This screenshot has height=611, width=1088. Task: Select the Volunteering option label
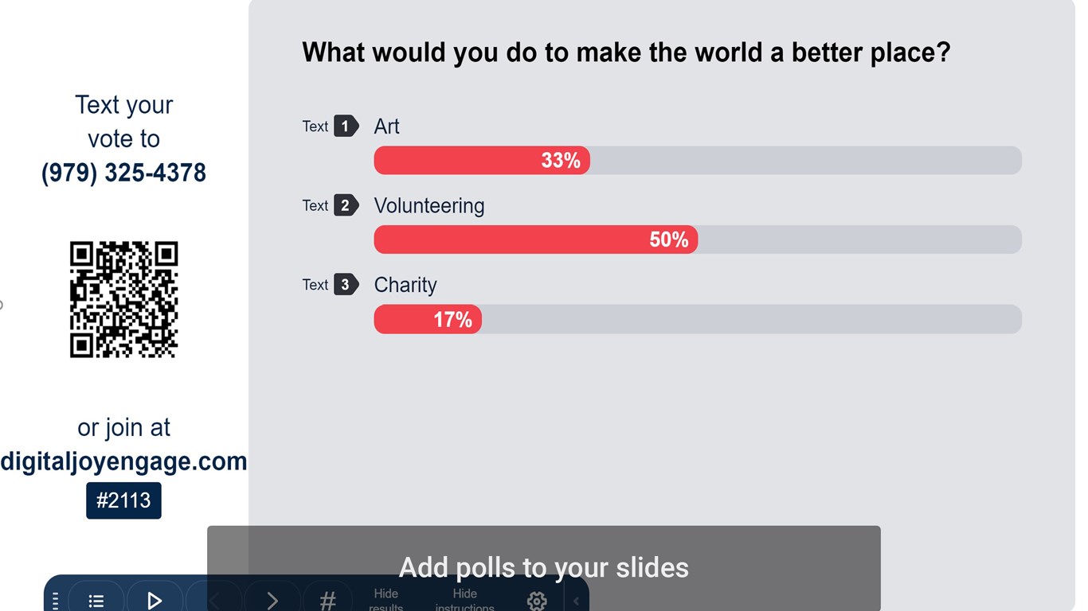(429, 205)
